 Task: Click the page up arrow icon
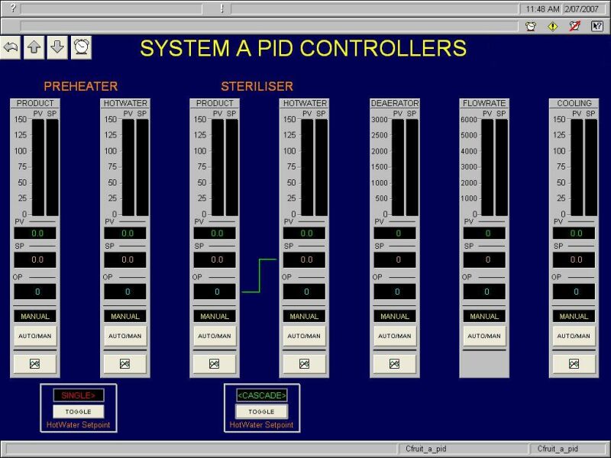pos(34,48)
